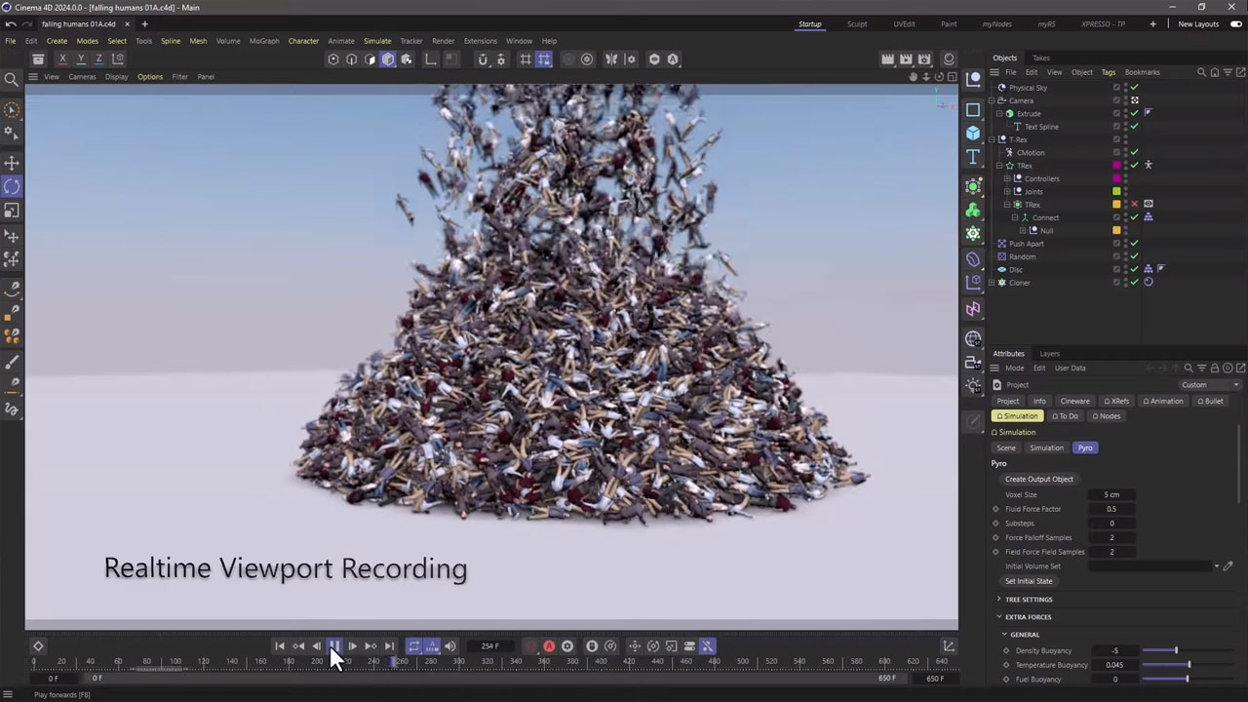
Task: Click the Render Settings icon above the Objects panel
Action: click(x=923, y=58)
